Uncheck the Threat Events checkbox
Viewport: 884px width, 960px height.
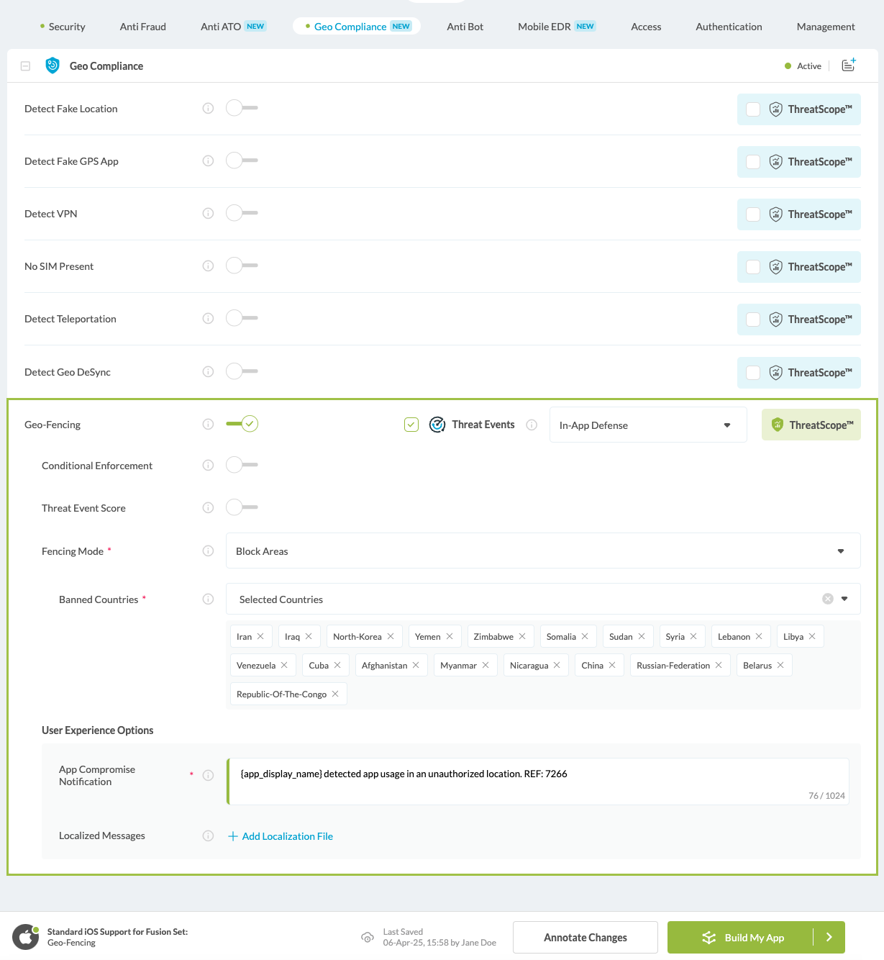click(x=411, y=425)
